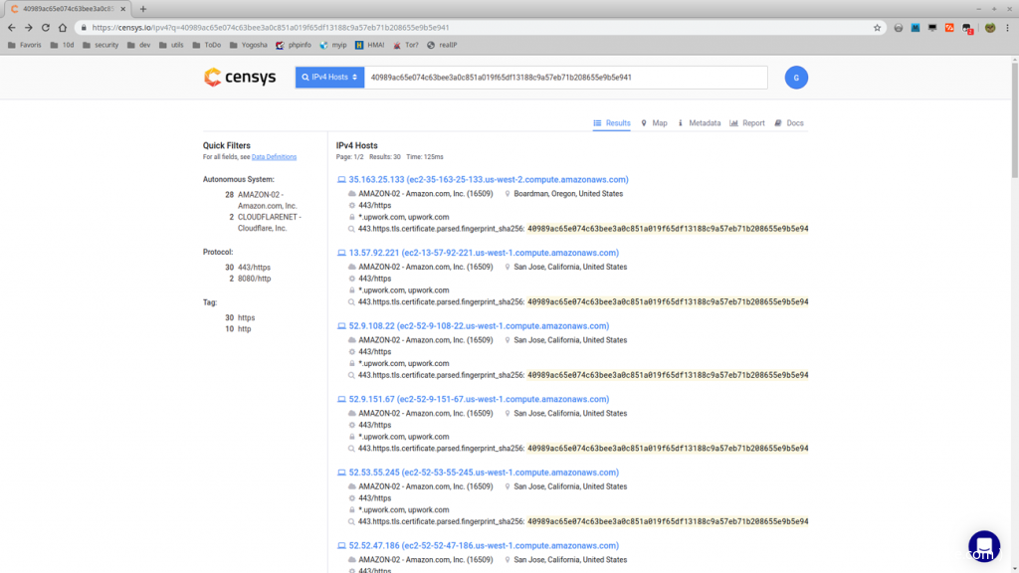The width and height of the screenshot is (1019, 573).
Task: Open the realIP bookmark
Action: 442,45
